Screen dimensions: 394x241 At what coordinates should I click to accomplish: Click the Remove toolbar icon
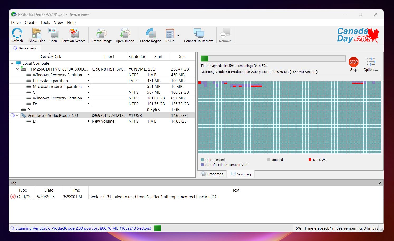(225, 34)
